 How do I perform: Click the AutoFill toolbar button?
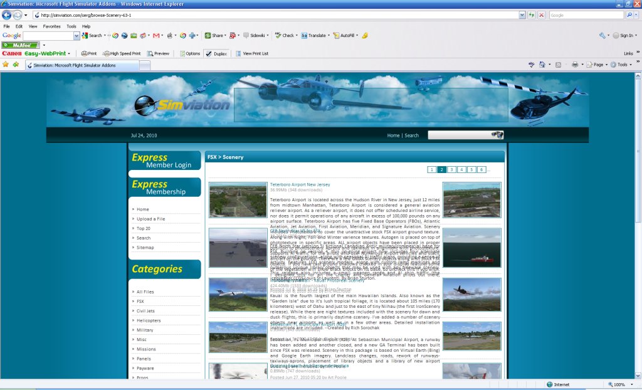pyautogui.click(x=344, y=36)
